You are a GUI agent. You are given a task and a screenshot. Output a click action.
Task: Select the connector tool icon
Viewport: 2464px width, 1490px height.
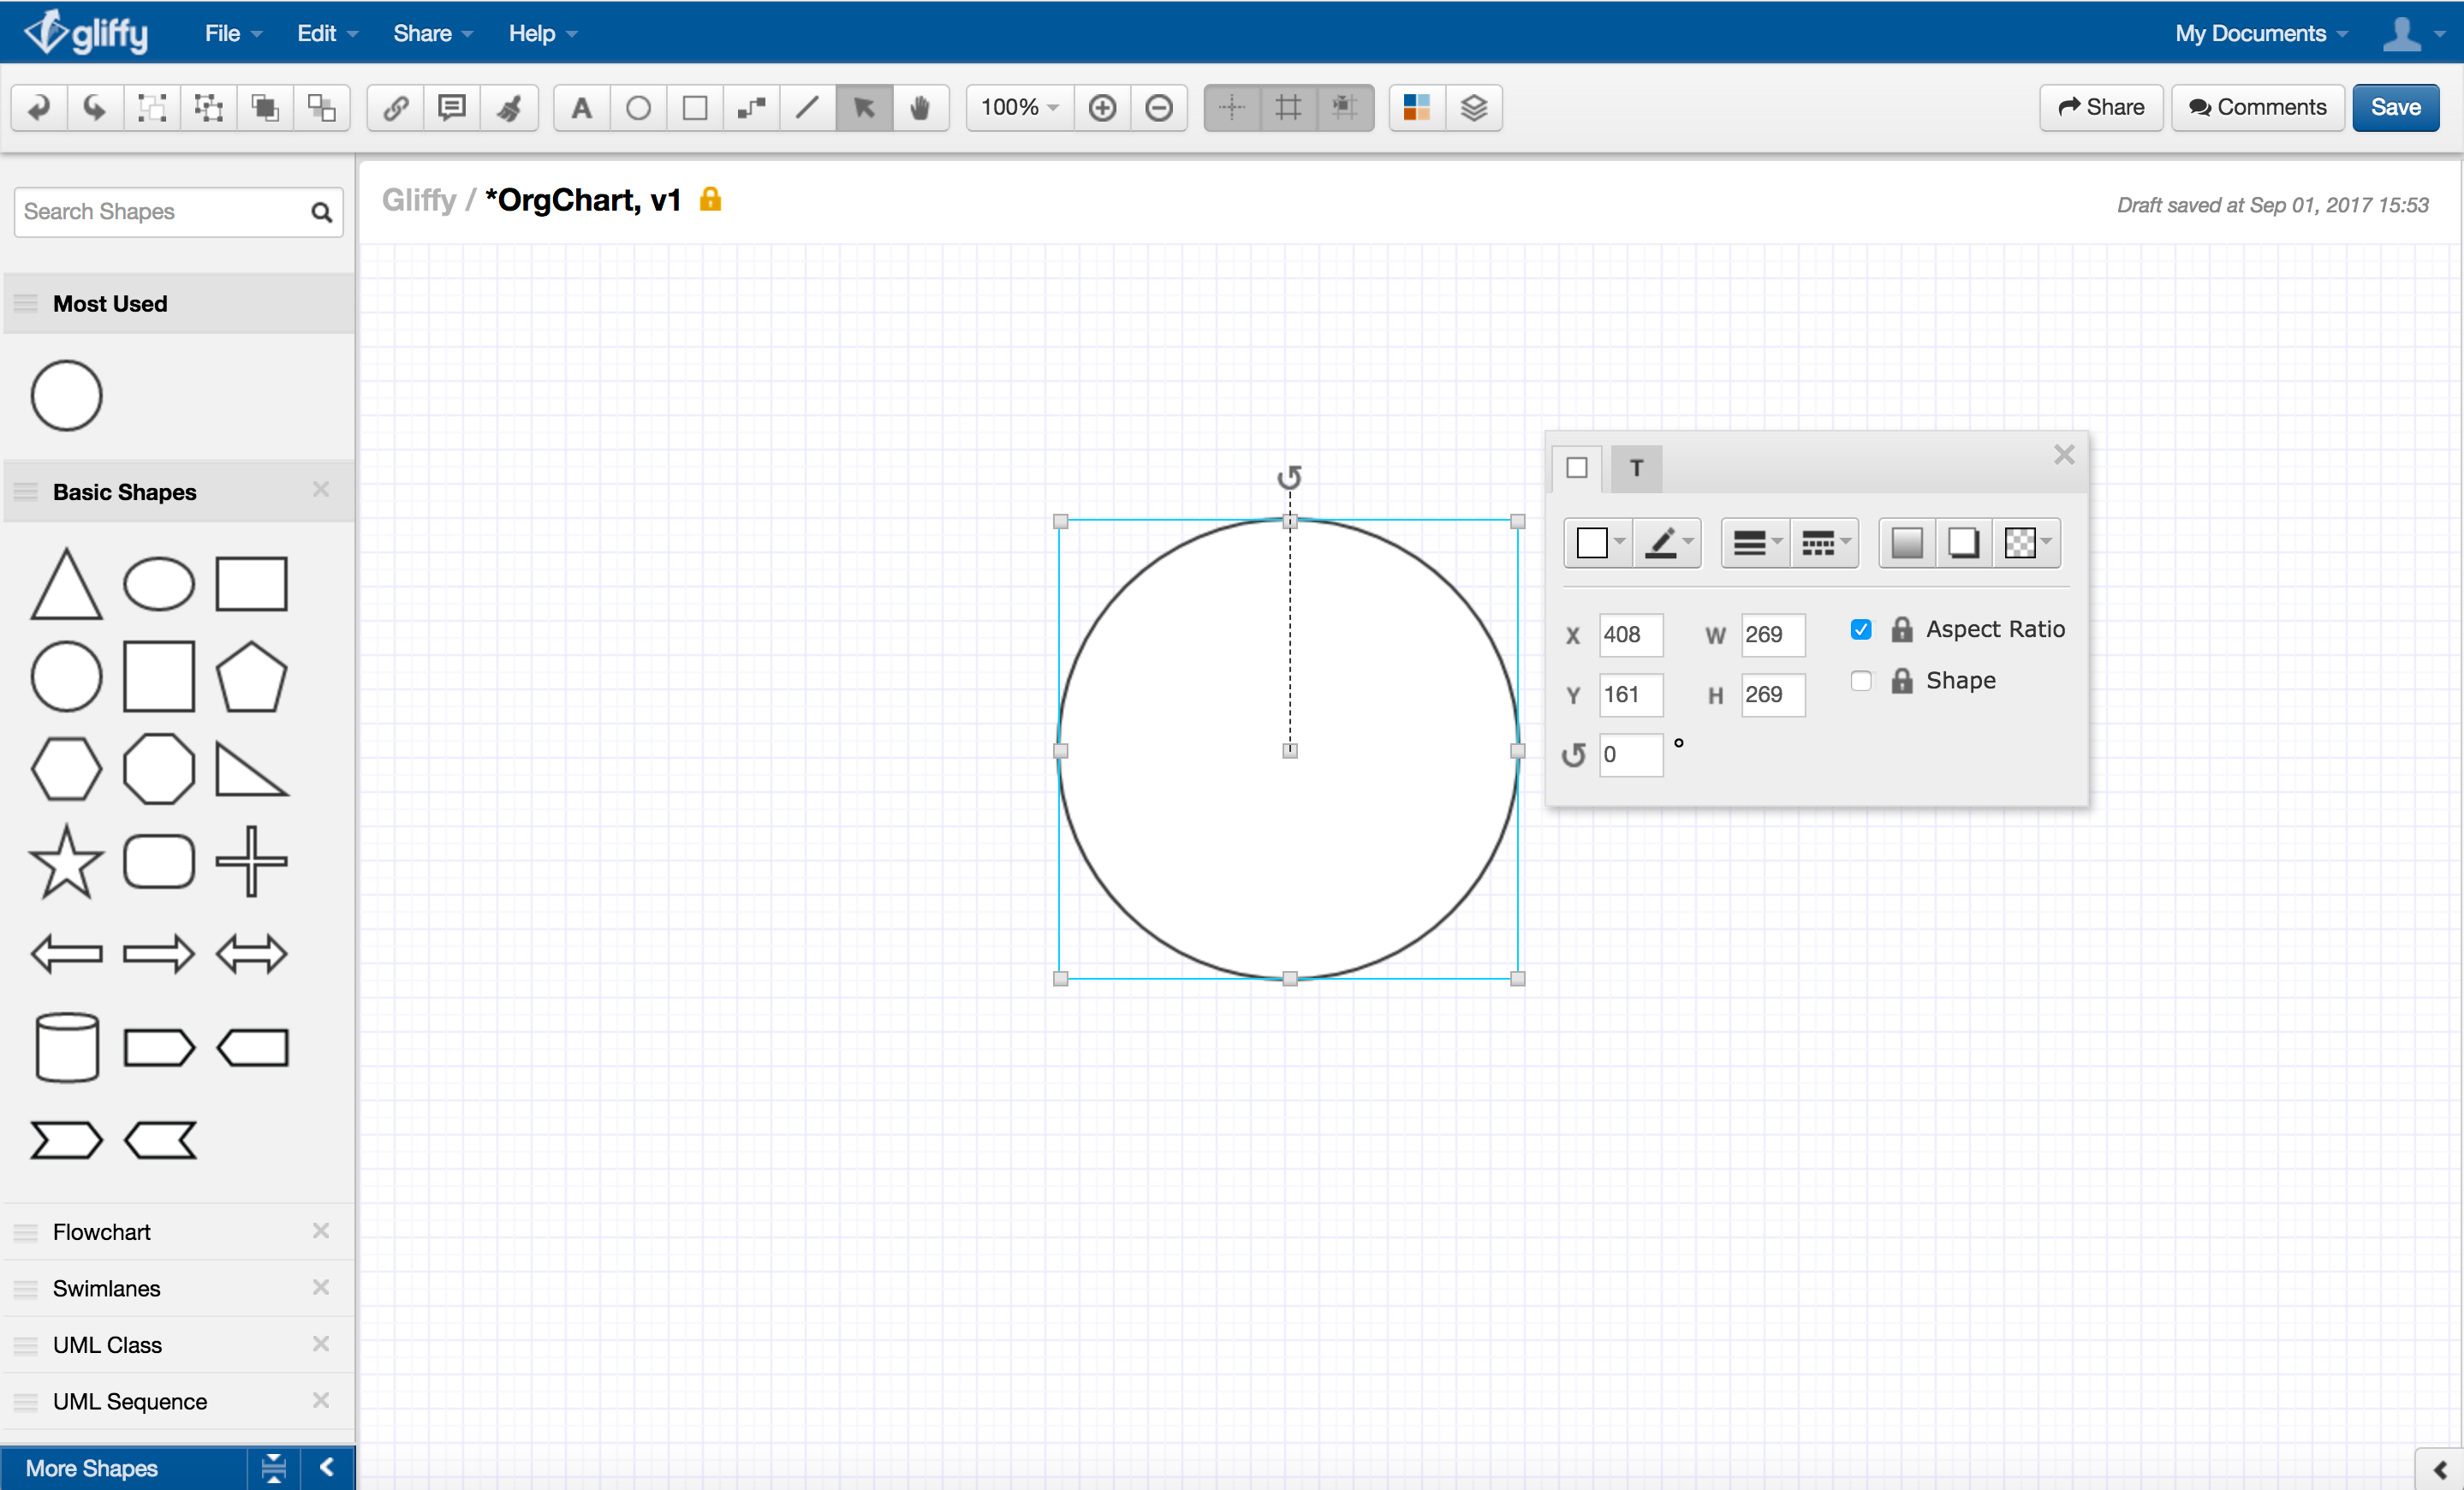point(751,108)
